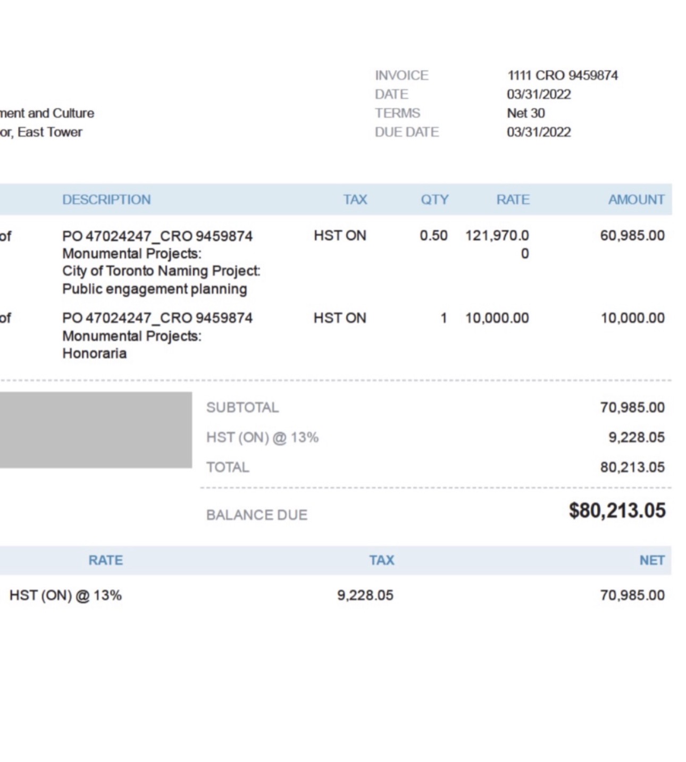Click the Honoraria description line
Viewport: 686px width, 762px height.
pyautogui.click(x=95, y=353)
